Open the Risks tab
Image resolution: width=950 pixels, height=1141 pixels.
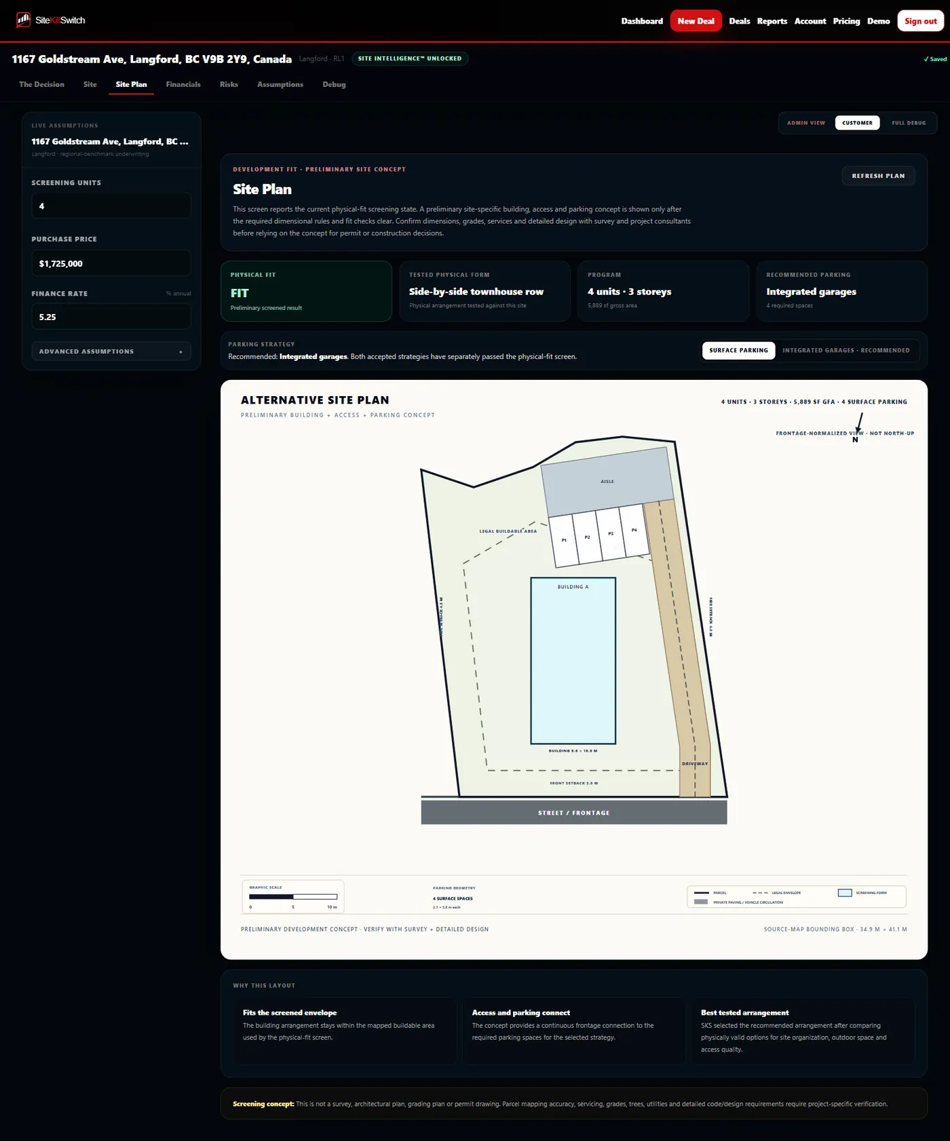[x=229, y=85]
